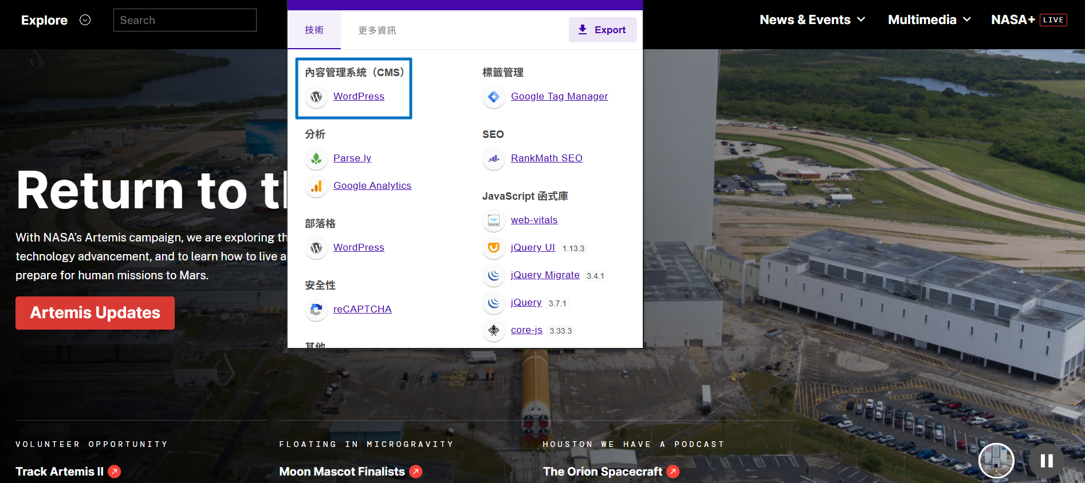Switch to the 技術 tab
The width and height of the screenshot is (1085, 483).
(314, 30)
